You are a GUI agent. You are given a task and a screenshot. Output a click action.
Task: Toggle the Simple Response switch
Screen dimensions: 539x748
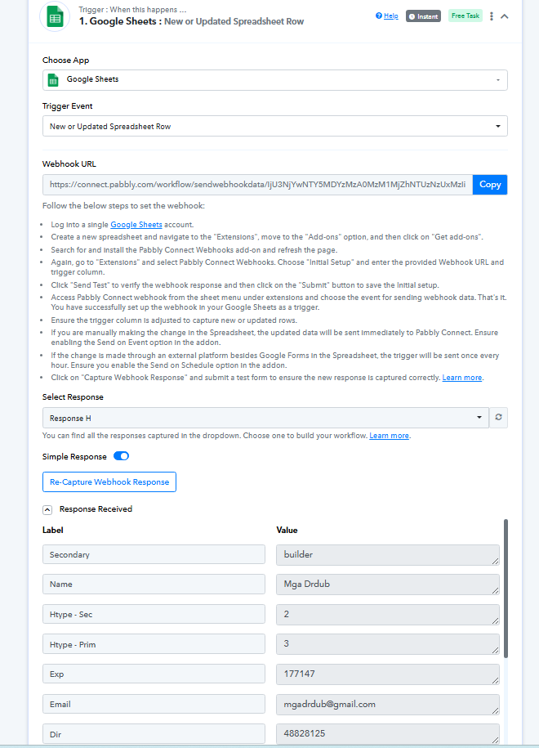121,456
